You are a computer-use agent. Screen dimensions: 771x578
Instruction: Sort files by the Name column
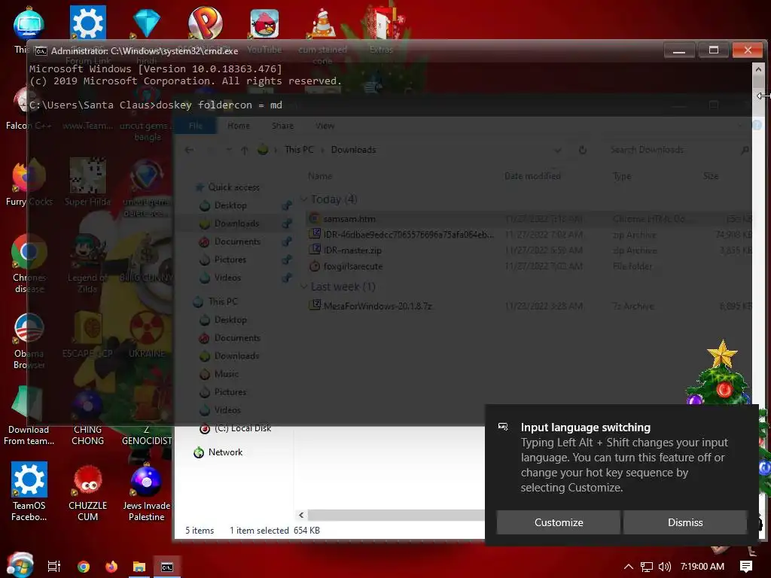click(319, 176)
